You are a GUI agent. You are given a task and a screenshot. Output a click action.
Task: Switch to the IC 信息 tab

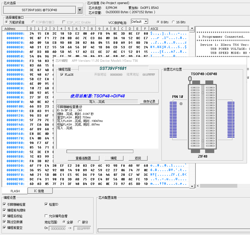[x=39, y=191]
